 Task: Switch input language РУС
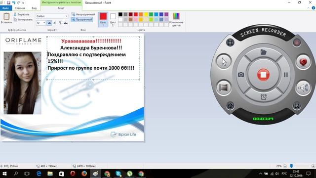pyautogui.click(x=284, y=174)
